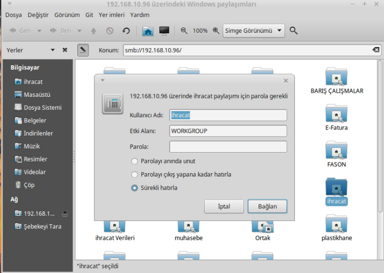The image size is (384, 273).
Task: Open the forward history dropdown arrow
Action: pos(79,31)
